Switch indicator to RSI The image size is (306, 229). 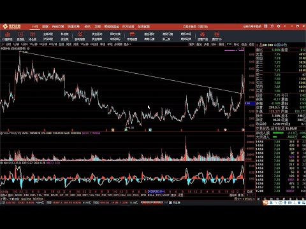(104, 195)
